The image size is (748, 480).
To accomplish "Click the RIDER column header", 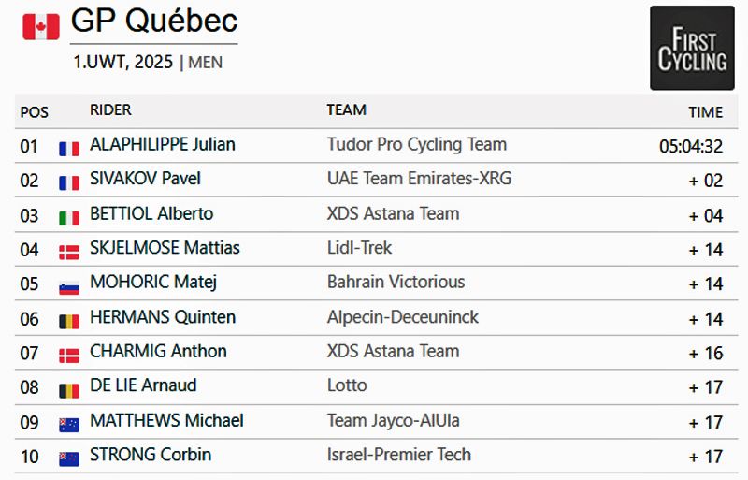I will (x=110, y=110).
